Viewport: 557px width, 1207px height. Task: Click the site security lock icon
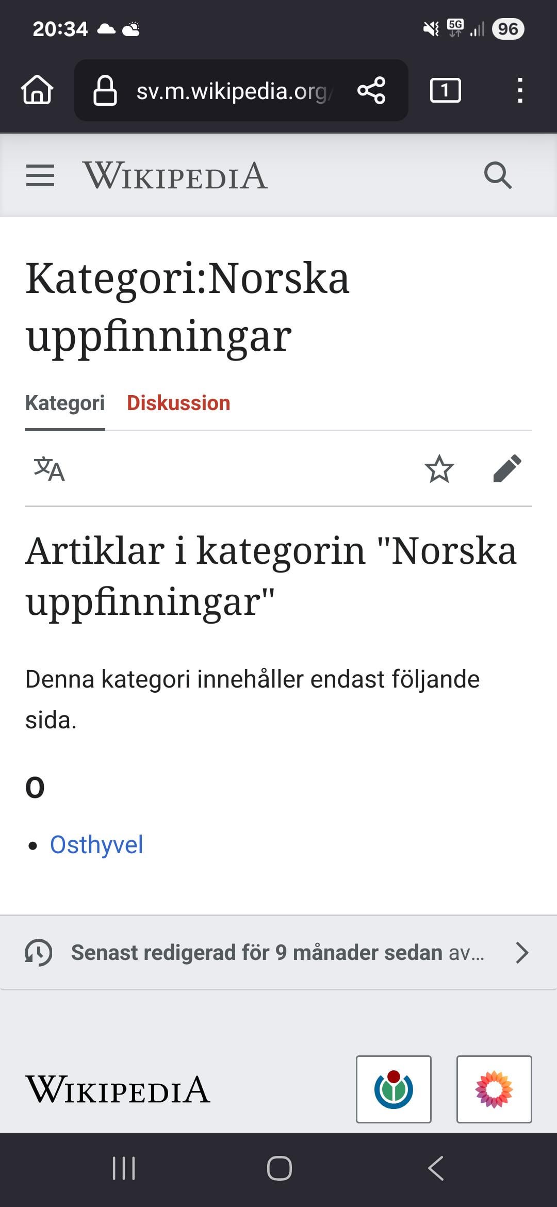click(105, 91)
